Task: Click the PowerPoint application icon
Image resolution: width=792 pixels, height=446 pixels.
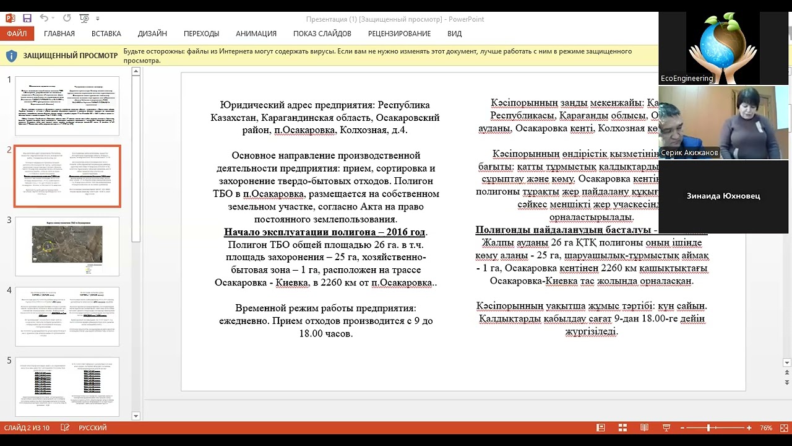Action: click(11, 19)
